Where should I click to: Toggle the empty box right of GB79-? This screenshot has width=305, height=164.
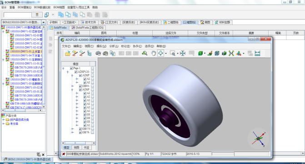[x=93, y=132]
